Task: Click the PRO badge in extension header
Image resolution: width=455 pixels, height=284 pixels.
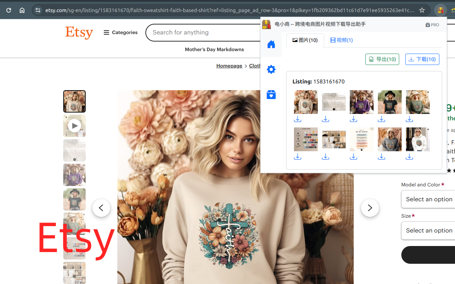Action: click(x=432, y=25)
